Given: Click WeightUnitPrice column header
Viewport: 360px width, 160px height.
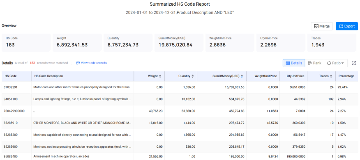Looking at the screenshot, I should click(263, 76).
